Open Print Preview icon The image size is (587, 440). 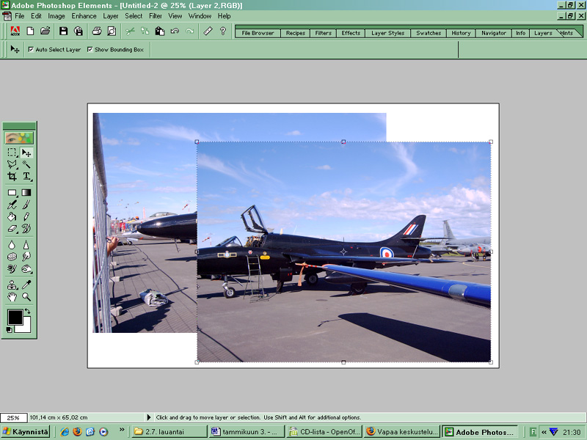[x=112, y=31]
